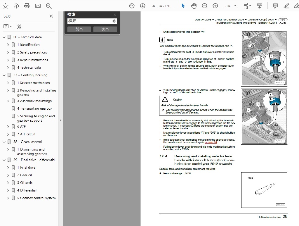Open 2 Gear oil bookmark
The height and width of the screenshot is (226, 299).
click(x=25, y=175)
